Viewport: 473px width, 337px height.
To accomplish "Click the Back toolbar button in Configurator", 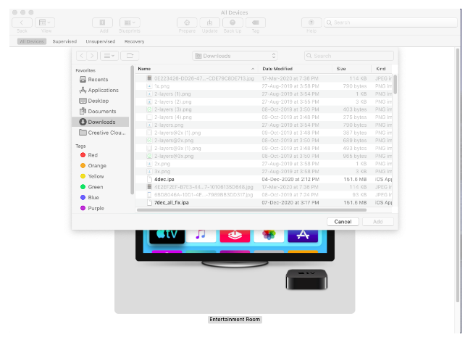I will click(x=22, y=22).
